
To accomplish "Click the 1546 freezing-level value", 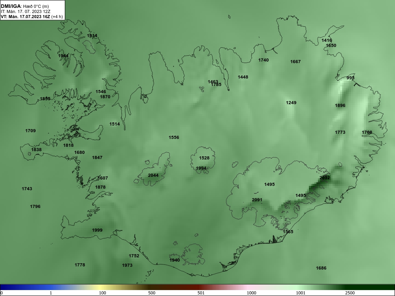I will click(x=101, y=92).
